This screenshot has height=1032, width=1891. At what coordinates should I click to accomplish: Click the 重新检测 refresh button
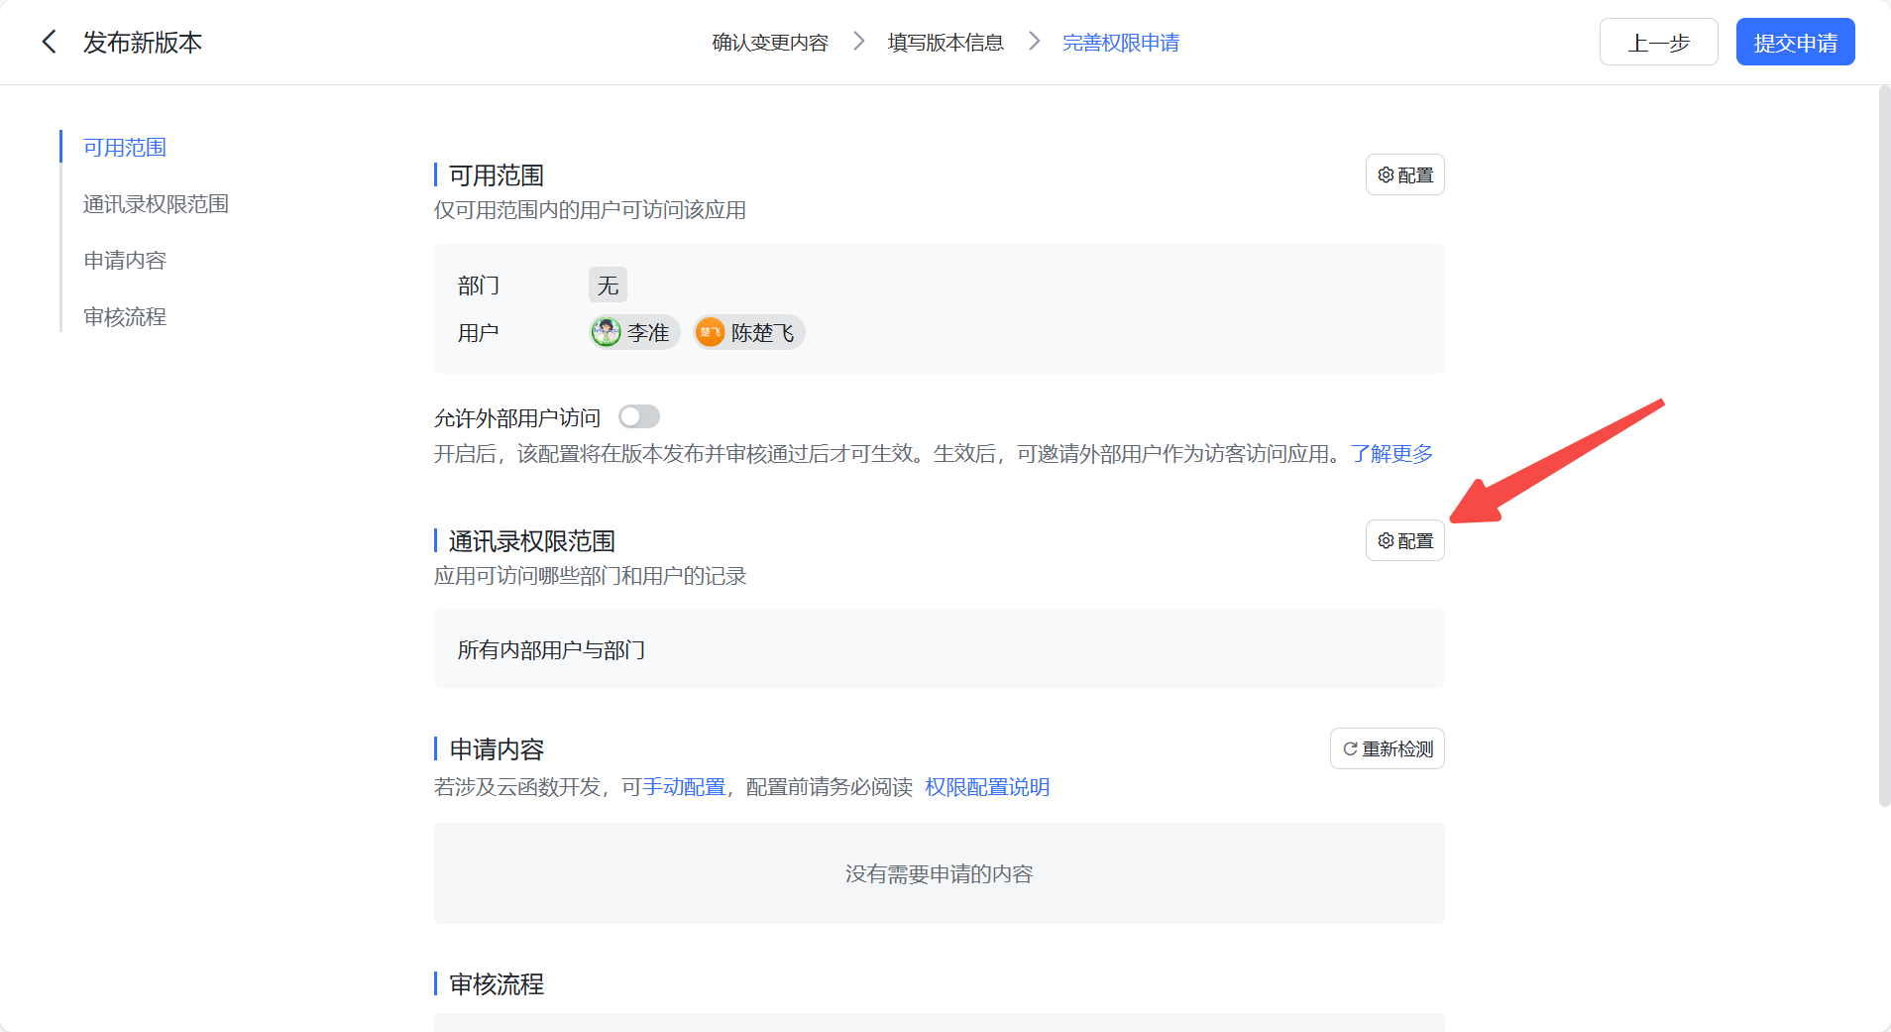click(x=1387, y=749)
